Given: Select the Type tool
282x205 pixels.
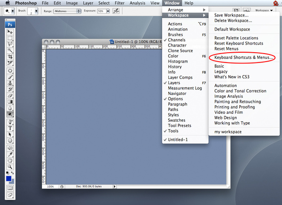Looking at the screenshot, I should (10, 128).
